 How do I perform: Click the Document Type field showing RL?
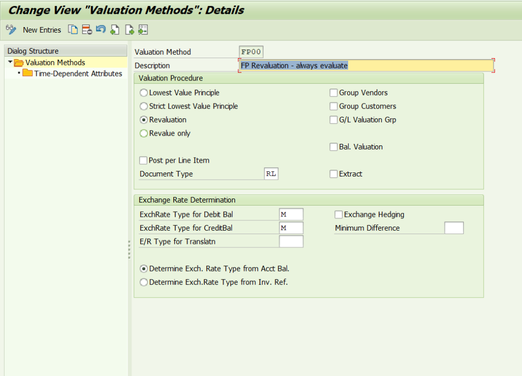tap(271, 173)
